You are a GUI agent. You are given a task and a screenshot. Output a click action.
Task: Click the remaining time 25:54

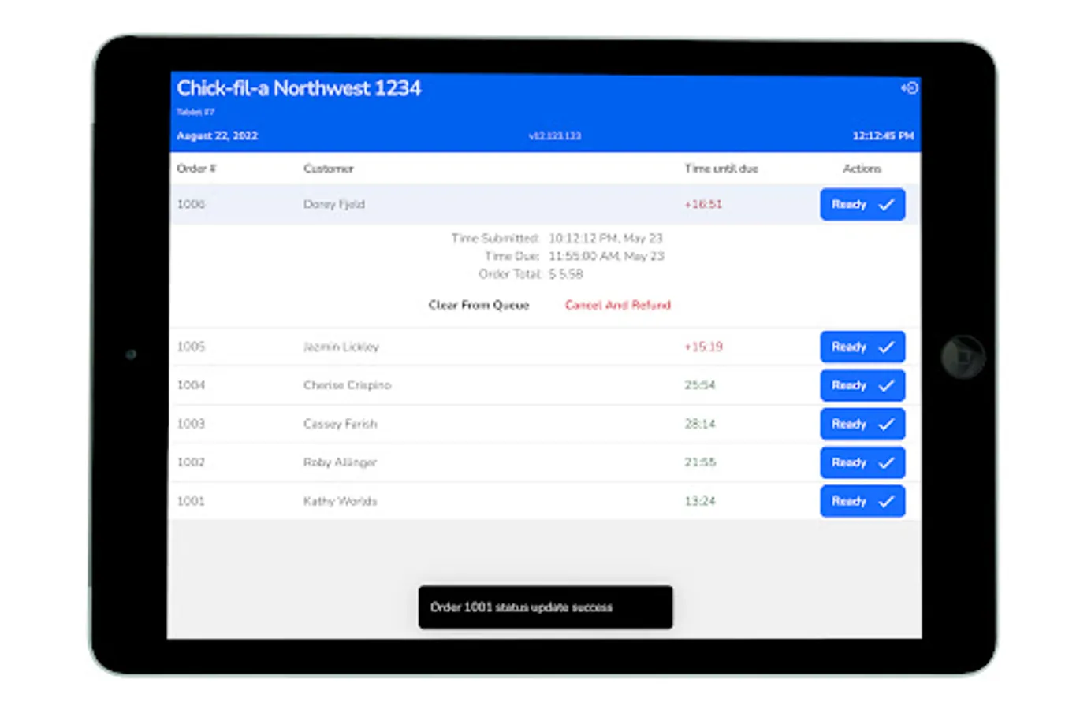(x=700, y=385)
